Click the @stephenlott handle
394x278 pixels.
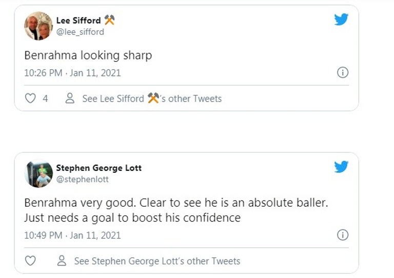(82, 179)
